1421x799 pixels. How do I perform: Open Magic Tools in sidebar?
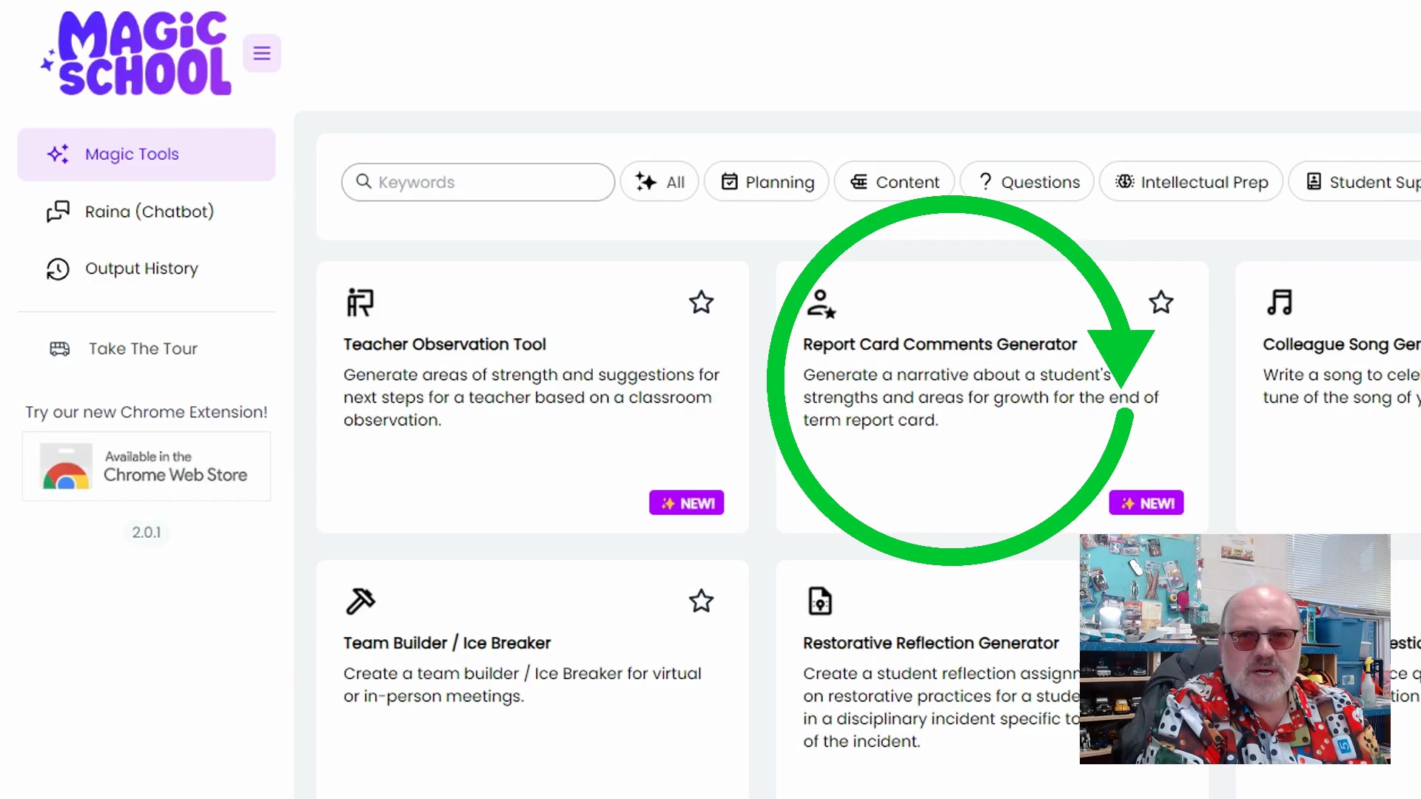(x=147, y=154)
